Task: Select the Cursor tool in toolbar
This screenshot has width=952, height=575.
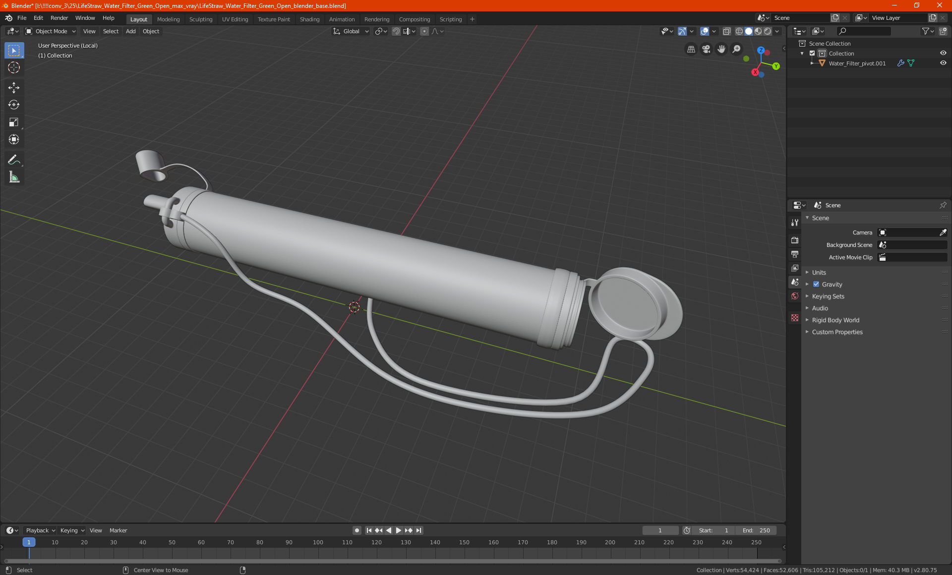Action: coord(14,68)
